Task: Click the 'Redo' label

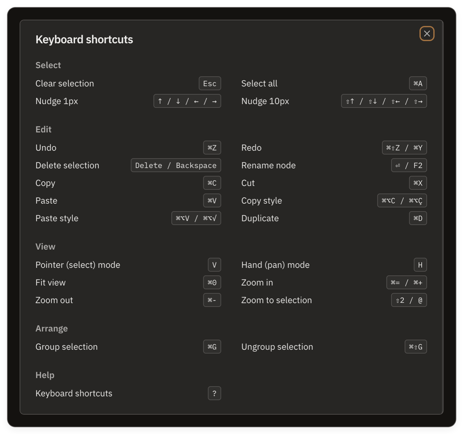Action: click(x=251, y=148)
